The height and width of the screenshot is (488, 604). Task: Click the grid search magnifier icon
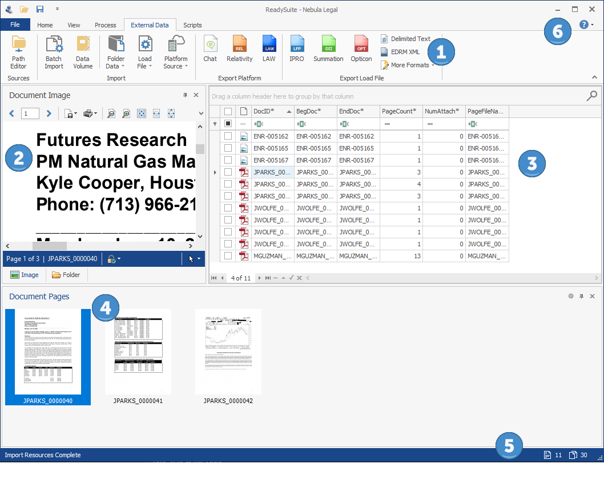click(591, 96)
